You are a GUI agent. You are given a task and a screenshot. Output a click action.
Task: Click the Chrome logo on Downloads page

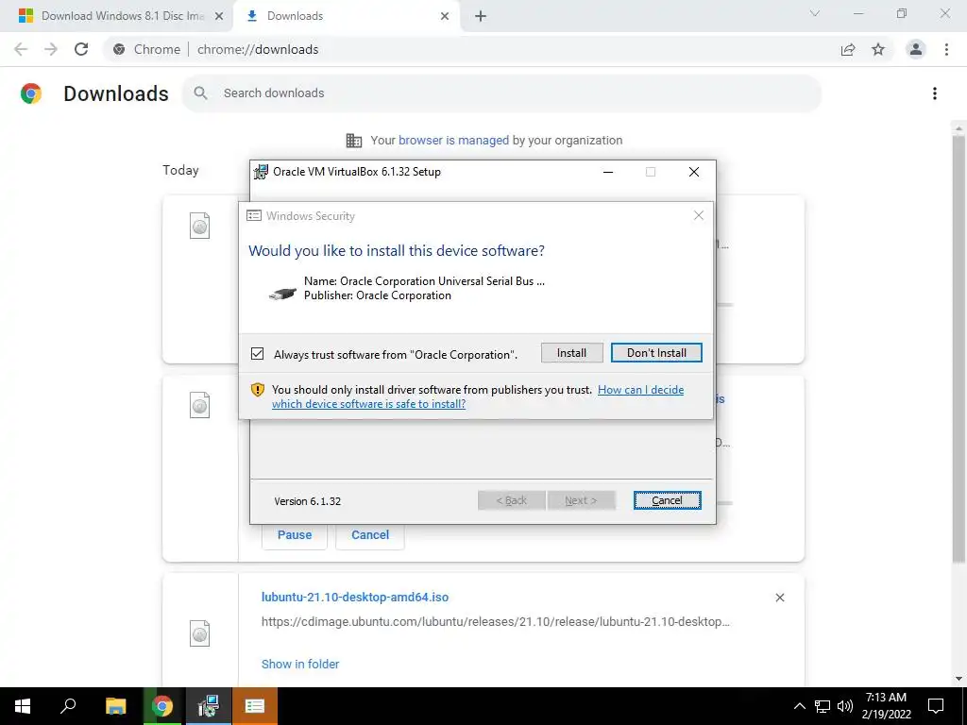31,93
